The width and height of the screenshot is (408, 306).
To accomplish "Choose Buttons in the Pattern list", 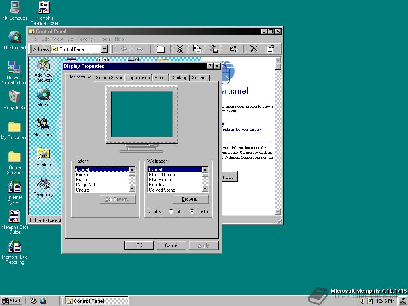I will tap(102, 180).
